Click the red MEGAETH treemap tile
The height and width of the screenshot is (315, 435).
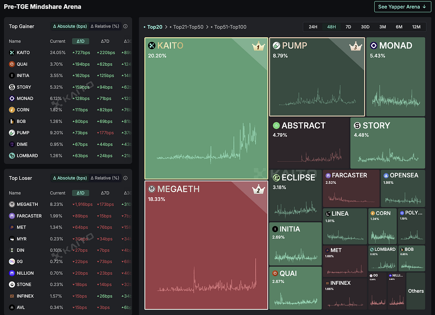pos(206,245)
